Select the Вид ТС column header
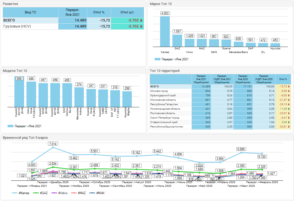The image size is (294, 208). pyautogui.click(x=30, y=12)
